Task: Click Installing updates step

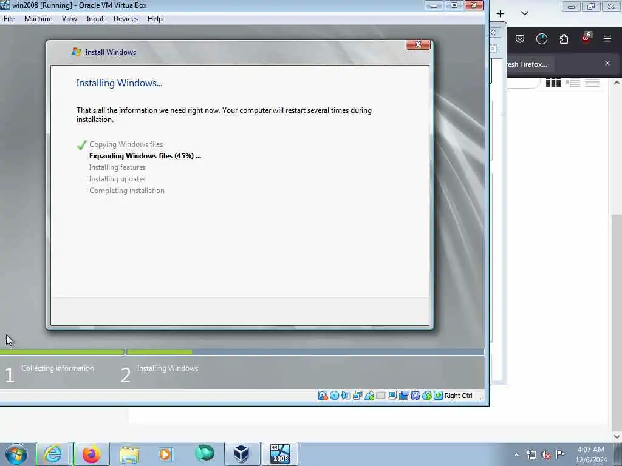Action: pos(117,179)
